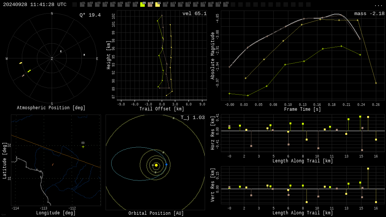The image size is (386, 217).
Task: Select station square 13 in top strip
Action: 173,5
